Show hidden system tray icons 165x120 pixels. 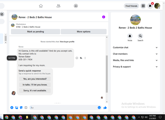coord(139,117)
